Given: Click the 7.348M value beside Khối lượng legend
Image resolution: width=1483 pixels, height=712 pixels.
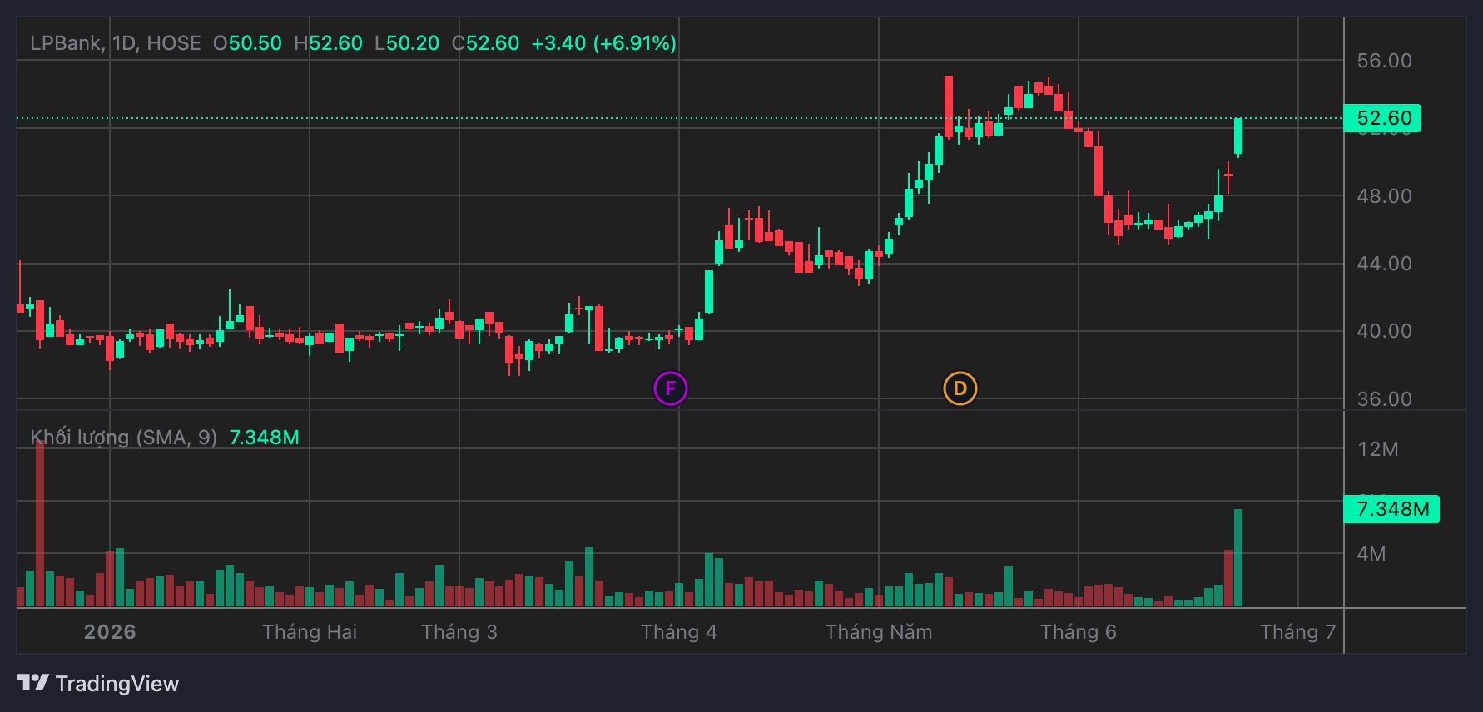Looking at the screenshot, I should [x=264, y=438].
